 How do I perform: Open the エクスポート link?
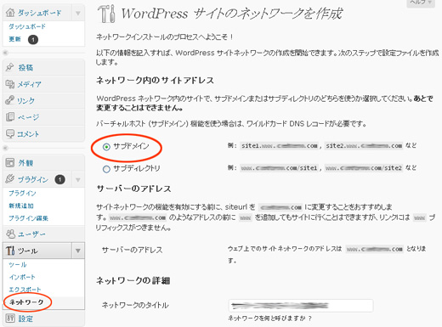[x=25, y=290]
